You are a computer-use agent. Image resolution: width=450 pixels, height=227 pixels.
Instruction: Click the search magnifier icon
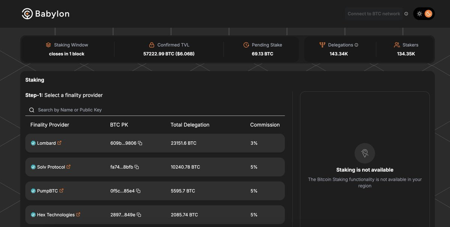coord(32,110)
